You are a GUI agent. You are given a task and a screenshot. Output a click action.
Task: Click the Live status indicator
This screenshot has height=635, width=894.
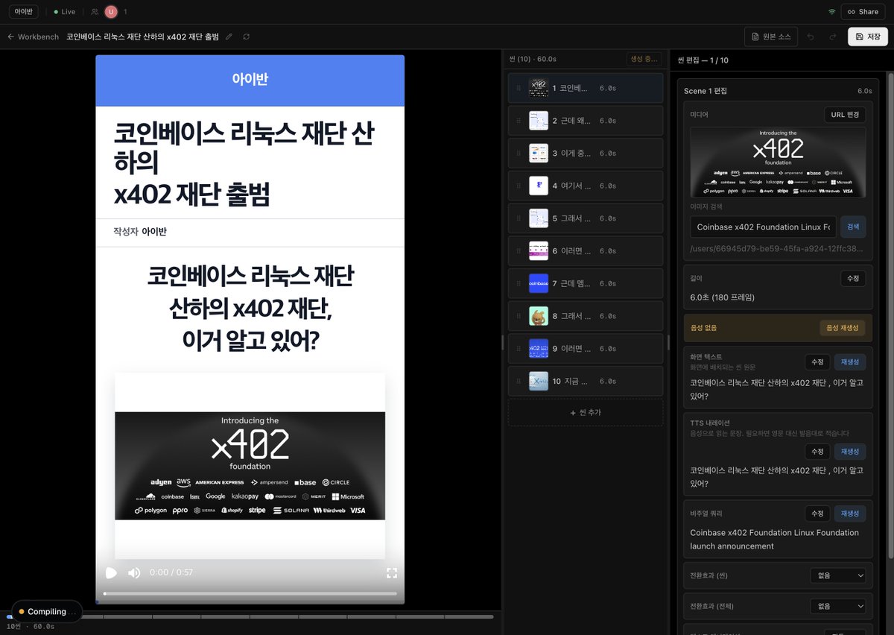[65, 12]
